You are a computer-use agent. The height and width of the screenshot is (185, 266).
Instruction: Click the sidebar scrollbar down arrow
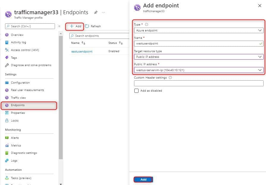point(61,184)
